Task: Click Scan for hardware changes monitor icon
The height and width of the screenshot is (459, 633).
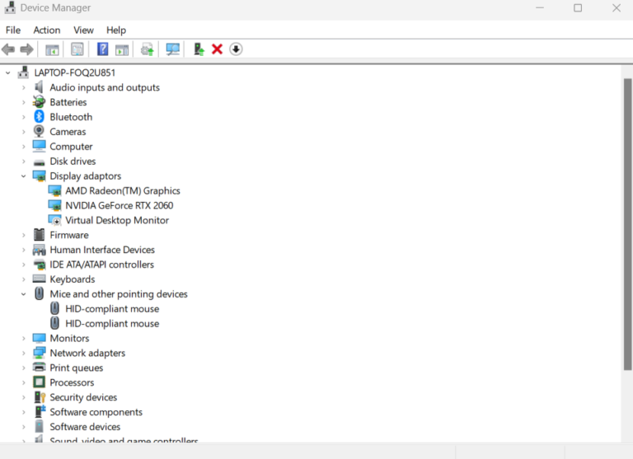Action: click(173, 49)
